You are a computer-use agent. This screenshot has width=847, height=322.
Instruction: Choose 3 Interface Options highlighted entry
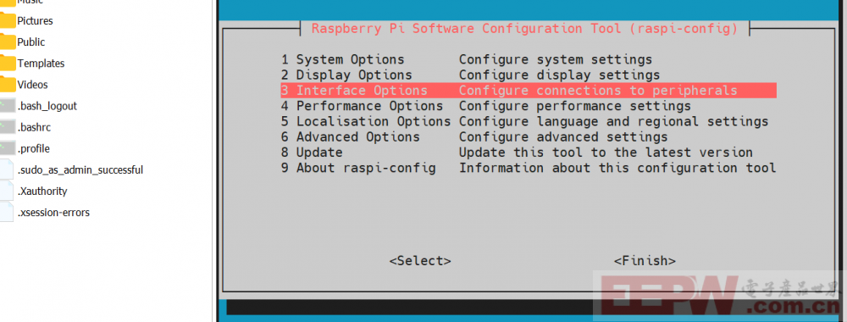click(x=529, y=90)
